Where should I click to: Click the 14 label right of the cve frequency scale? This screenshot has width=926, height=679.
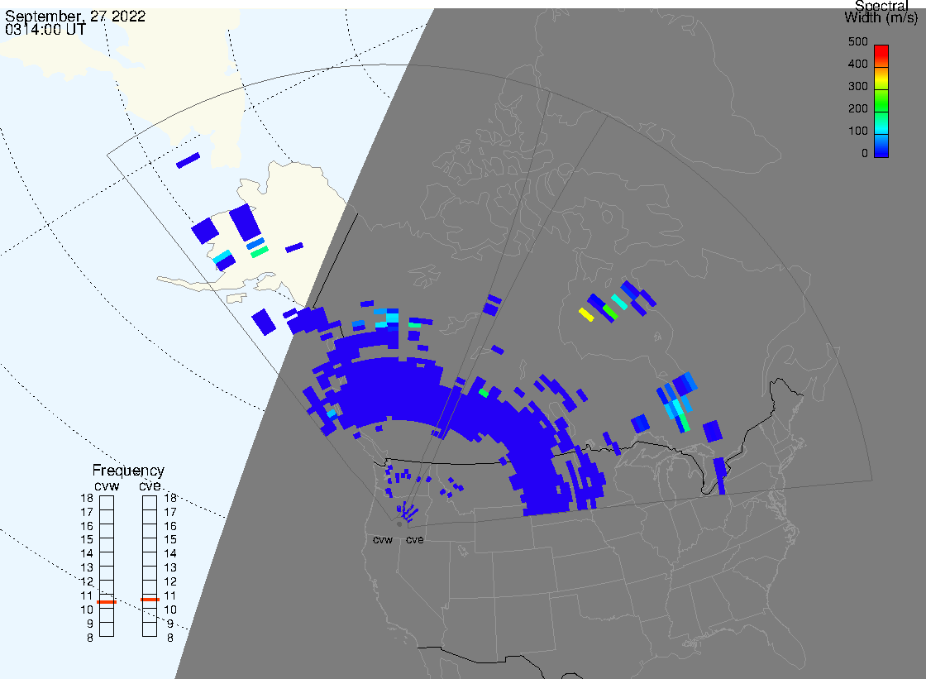click(x=170, y=554)
